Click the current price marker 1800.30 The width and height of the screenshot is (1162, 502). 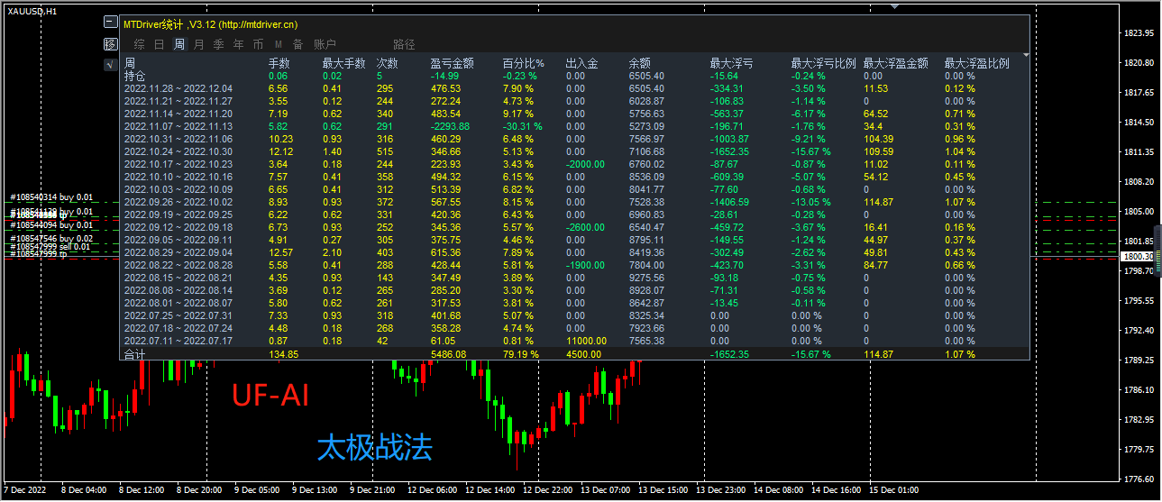coord(1139,257)
